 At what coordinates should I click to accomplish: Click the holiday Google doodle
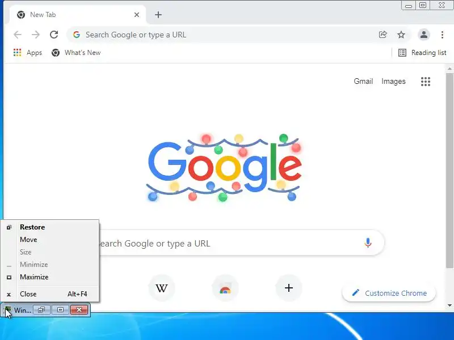pos(224,168)
